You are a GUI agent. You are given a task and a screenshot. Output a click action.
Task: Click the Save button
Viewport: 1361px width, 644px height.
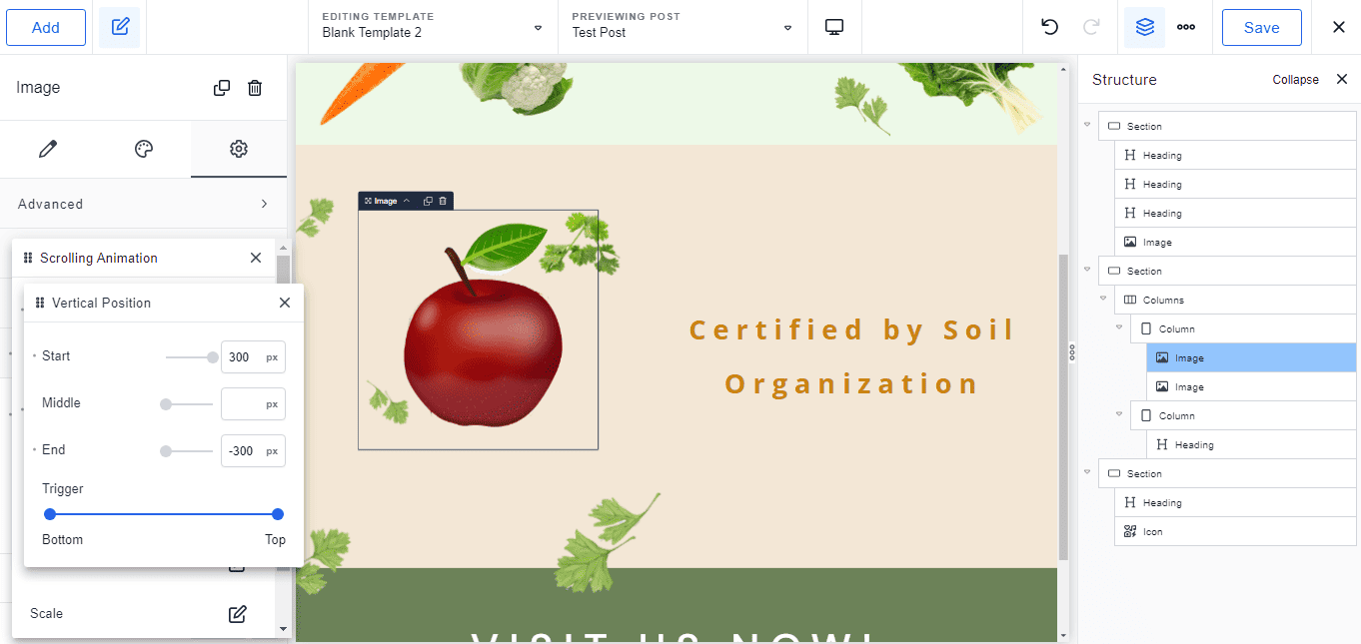coord(1261,27)
